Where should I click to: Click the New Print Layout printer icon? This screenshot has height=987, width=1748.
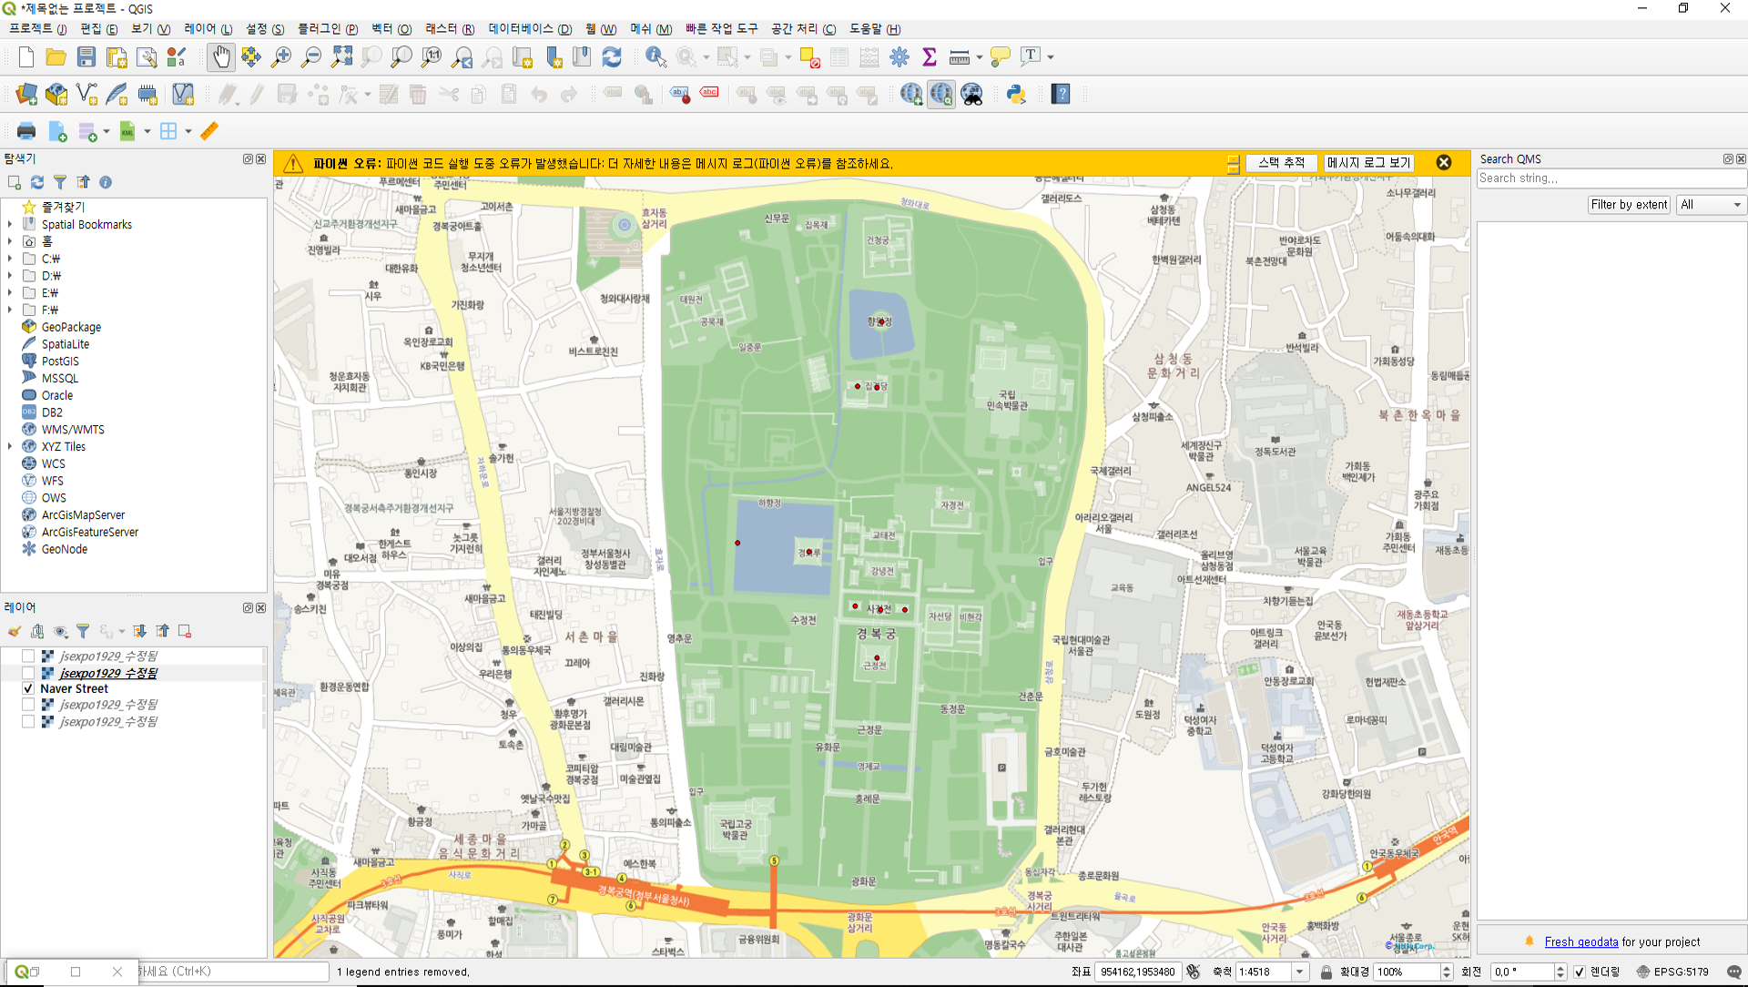tap(25, 131)
